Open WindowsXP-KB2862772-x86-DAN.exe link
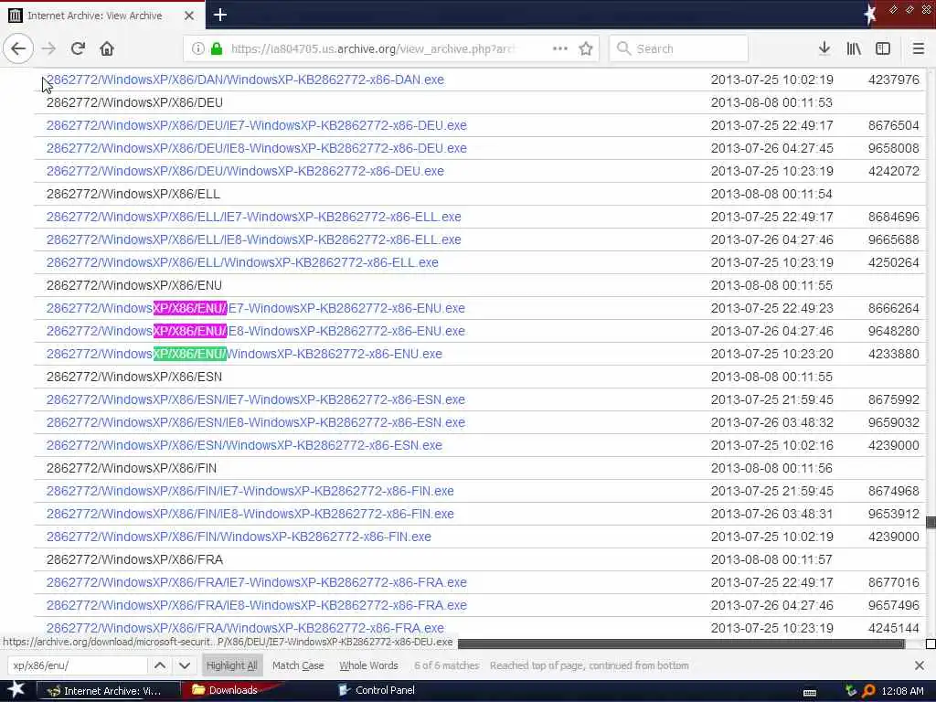The image size is (936, 702). (245, 80)
